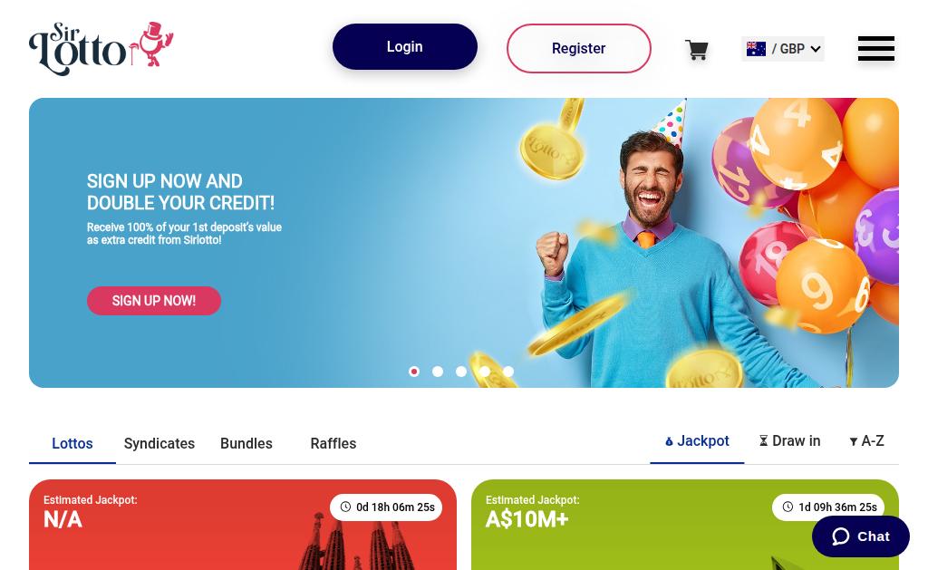
Task: Open the hamburger menu icon
Action: (x=876, y=49)
